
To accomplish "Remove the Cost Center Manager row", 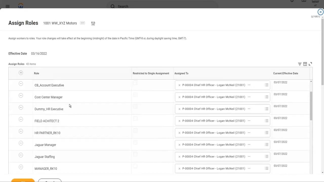I will tap(21, 96).
